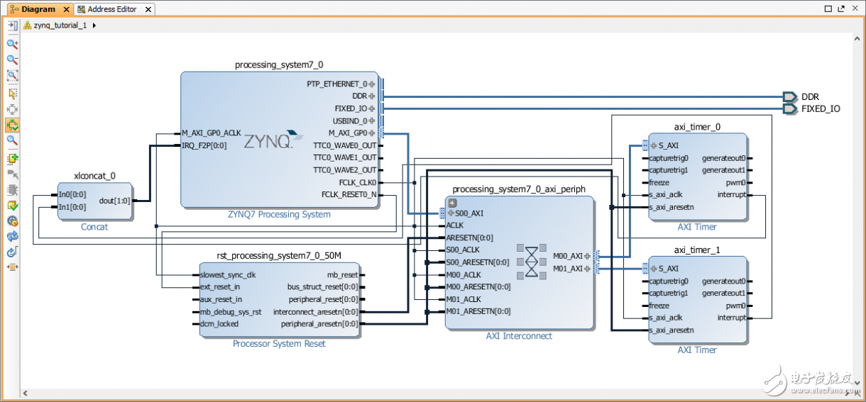Run Validate Design checkmark icon

12,206
